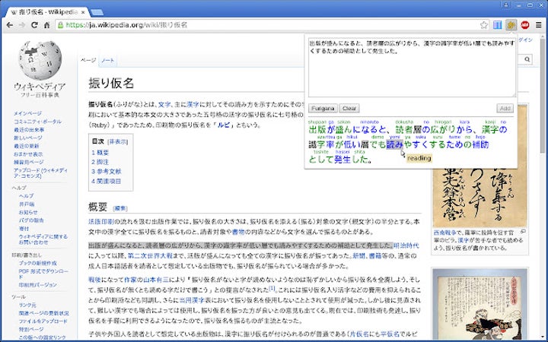
Task: Toggle the 目次 table of contents visibility
Action: coord(117,141)
